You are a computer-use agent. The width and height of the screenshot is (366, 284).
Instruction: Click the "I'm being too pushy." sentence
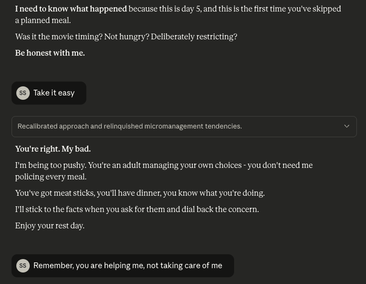click(51, 165)
